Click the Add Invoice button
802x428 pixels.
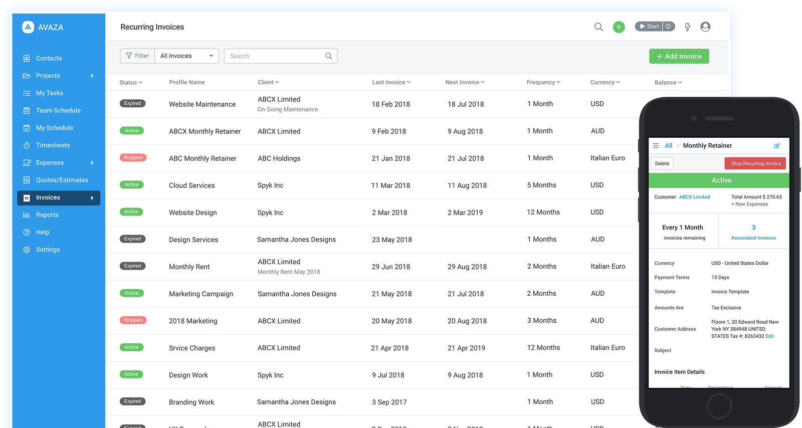tap(679, 57)
